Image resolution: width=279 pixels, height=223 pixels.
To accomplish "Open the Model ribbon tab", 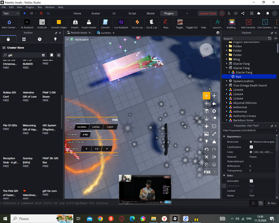I will (x=151, y=13).
